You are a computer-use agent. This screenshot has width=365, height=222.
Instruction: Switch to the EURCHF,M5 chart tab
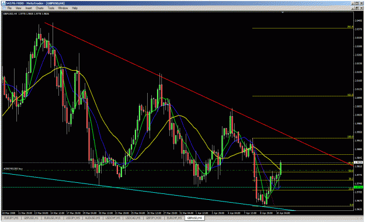(174, 218)
